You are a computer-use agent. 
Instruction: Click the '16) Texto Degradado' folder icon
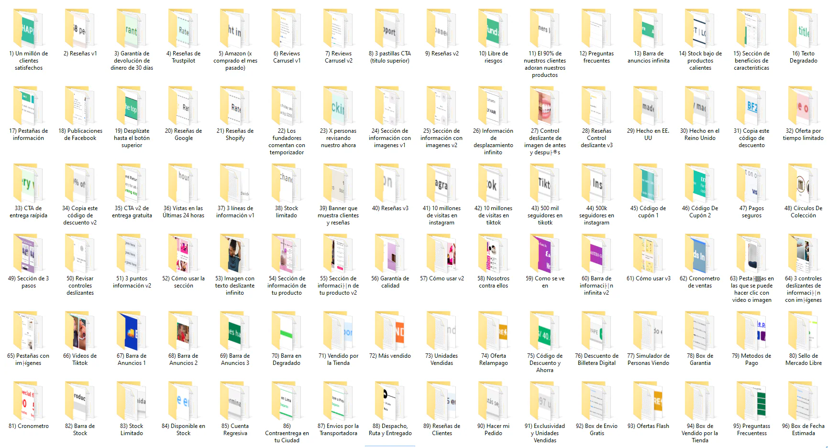pos(803,30)
